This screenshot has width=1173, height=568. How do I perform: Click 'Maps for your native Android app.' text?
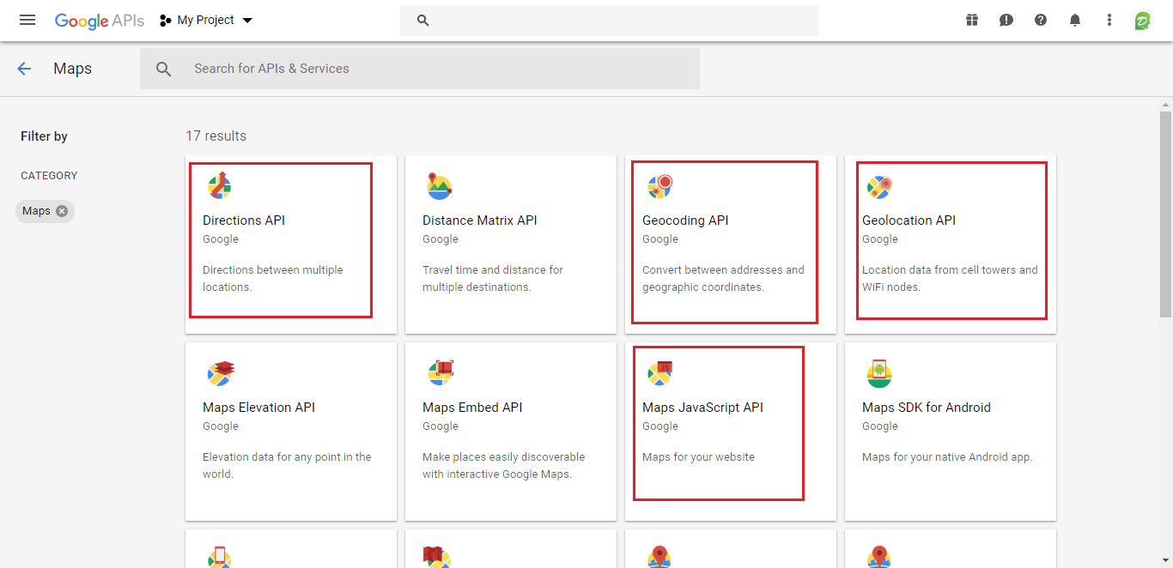[x=947, y=457]
